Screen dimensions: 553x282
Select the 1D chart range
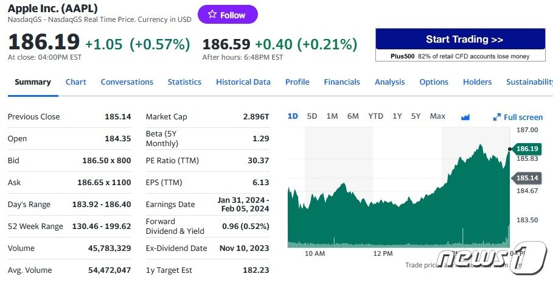click(x=293, y=116)
